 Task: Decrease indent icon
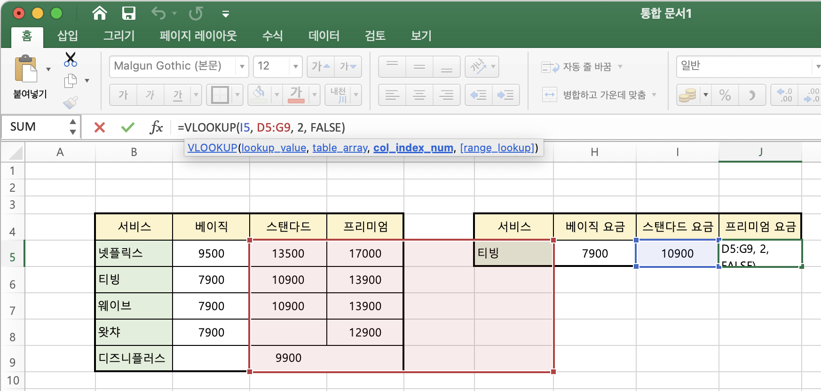[x=479, y=95]
